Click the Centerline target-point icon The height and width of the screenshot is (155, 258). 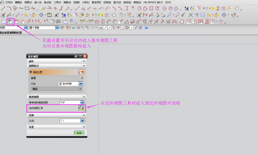pos(41,15)
